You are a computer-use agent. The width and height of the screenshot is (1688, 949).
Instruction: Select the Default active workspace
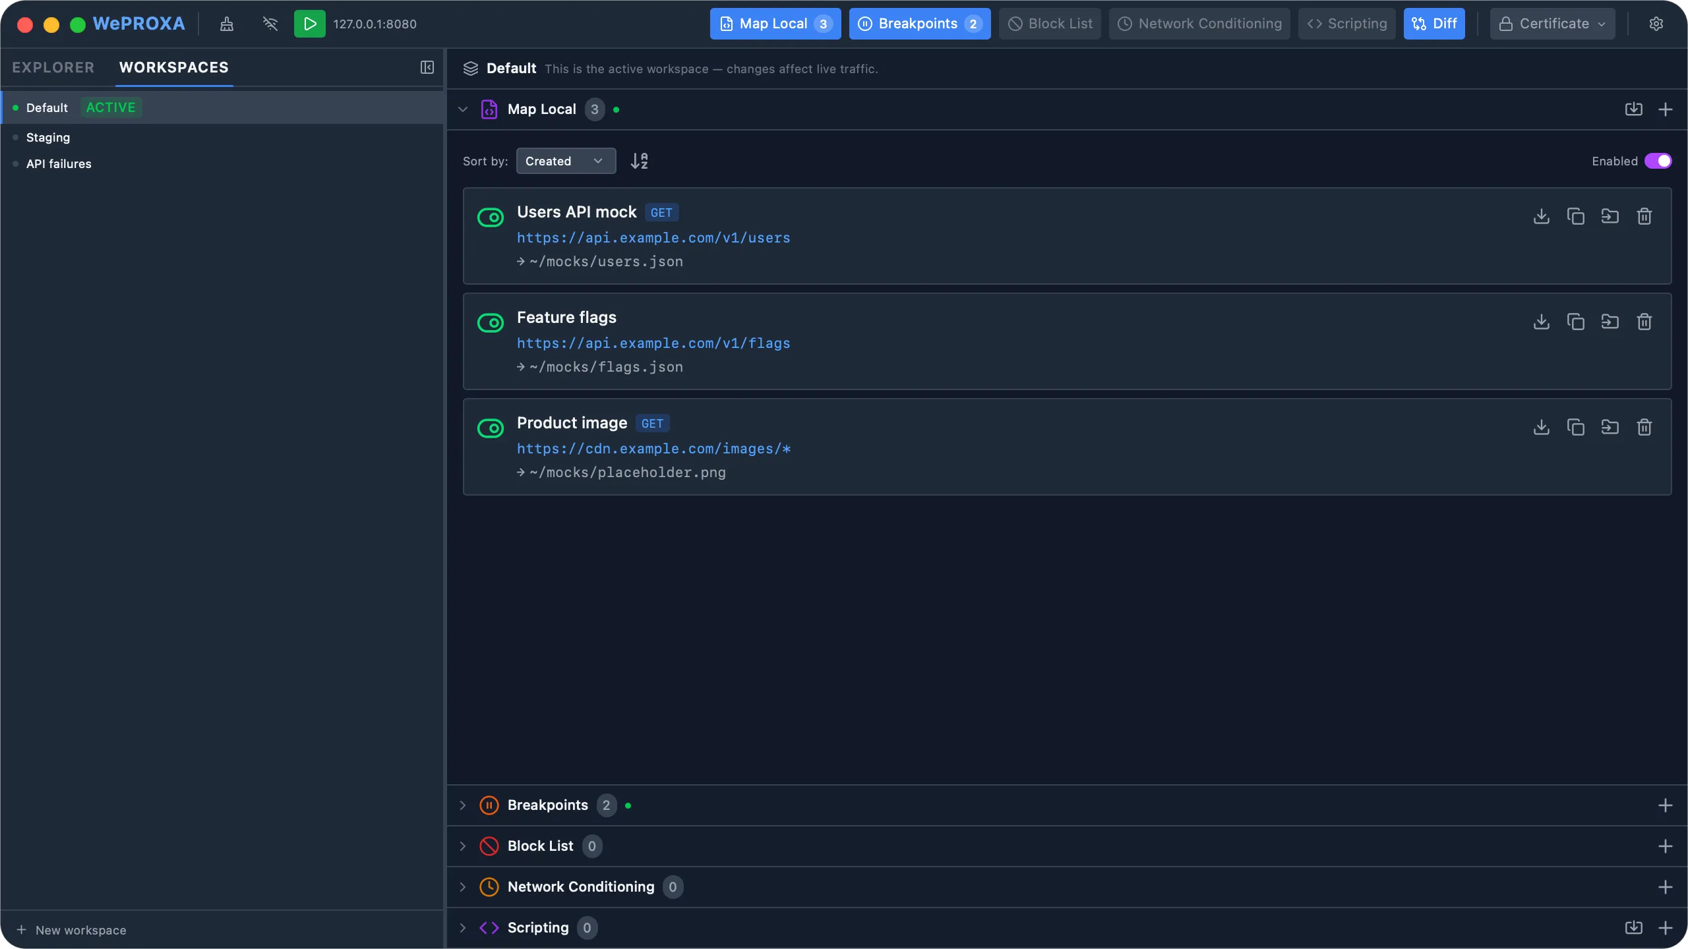point(222,107)
